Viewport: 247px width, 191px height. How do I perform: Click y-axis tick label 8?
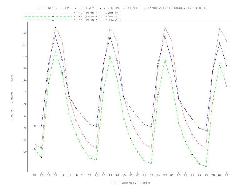pos(25,81)
